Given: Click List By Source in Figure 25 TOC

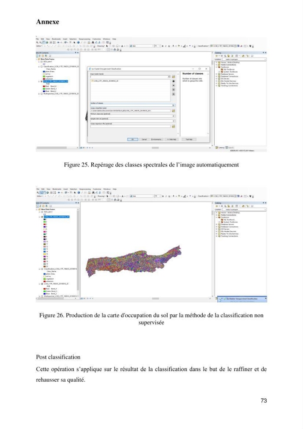Looking at the screenshot, I should (39, 56).
